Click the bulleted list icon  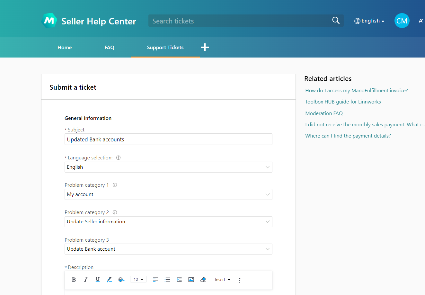click(x=167, y=280)
